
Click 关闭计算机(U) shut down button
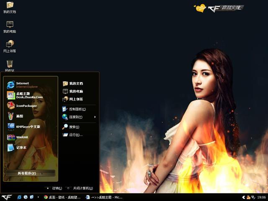[x=80, y=188]
